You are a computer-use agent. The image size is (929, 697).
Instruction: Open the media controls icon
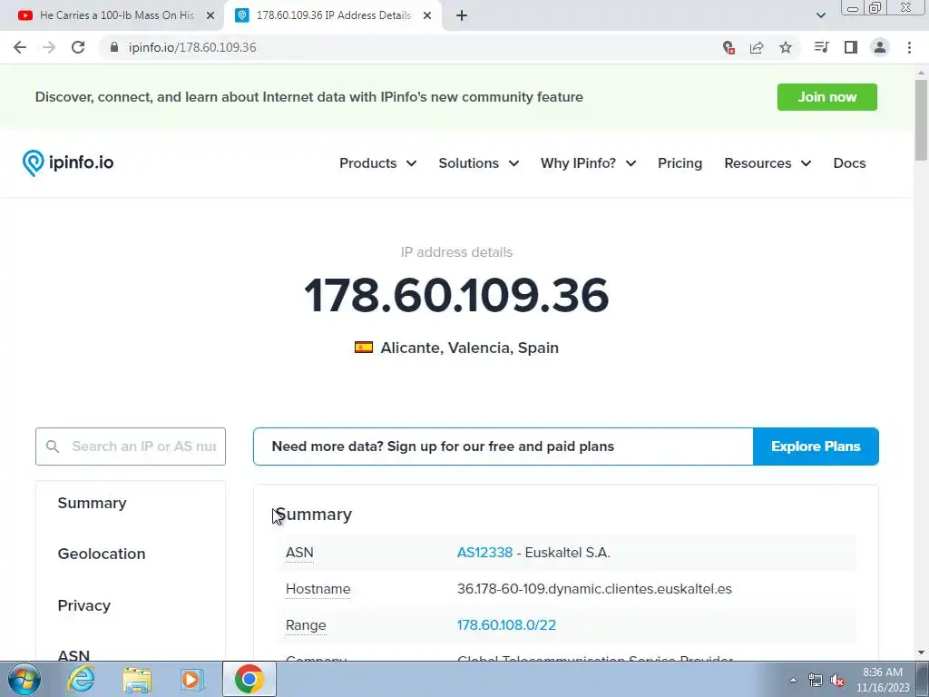point(821,47)
